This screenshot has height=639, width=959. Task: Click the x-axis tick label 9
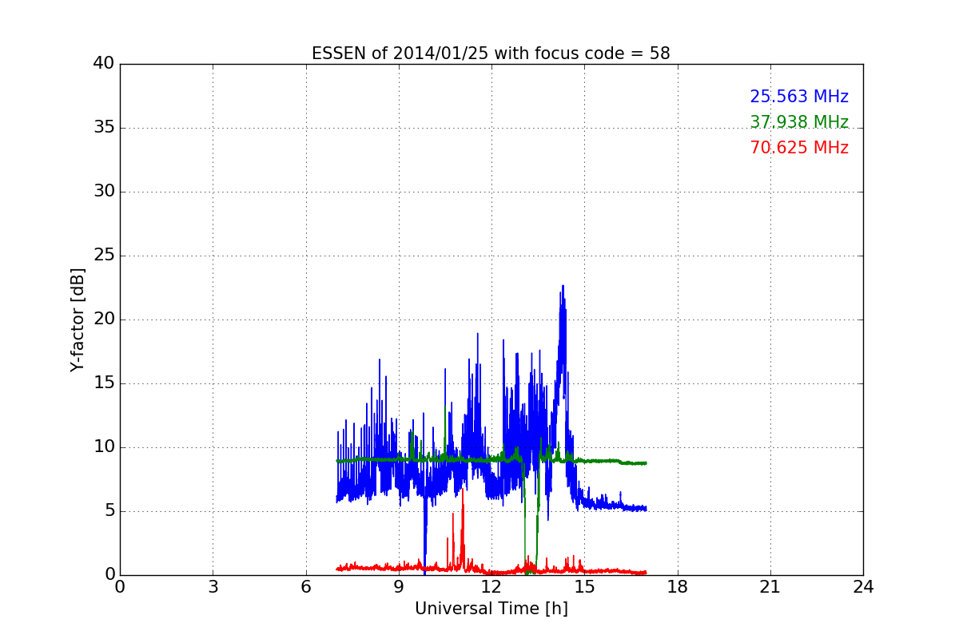[x=399, y=586]
